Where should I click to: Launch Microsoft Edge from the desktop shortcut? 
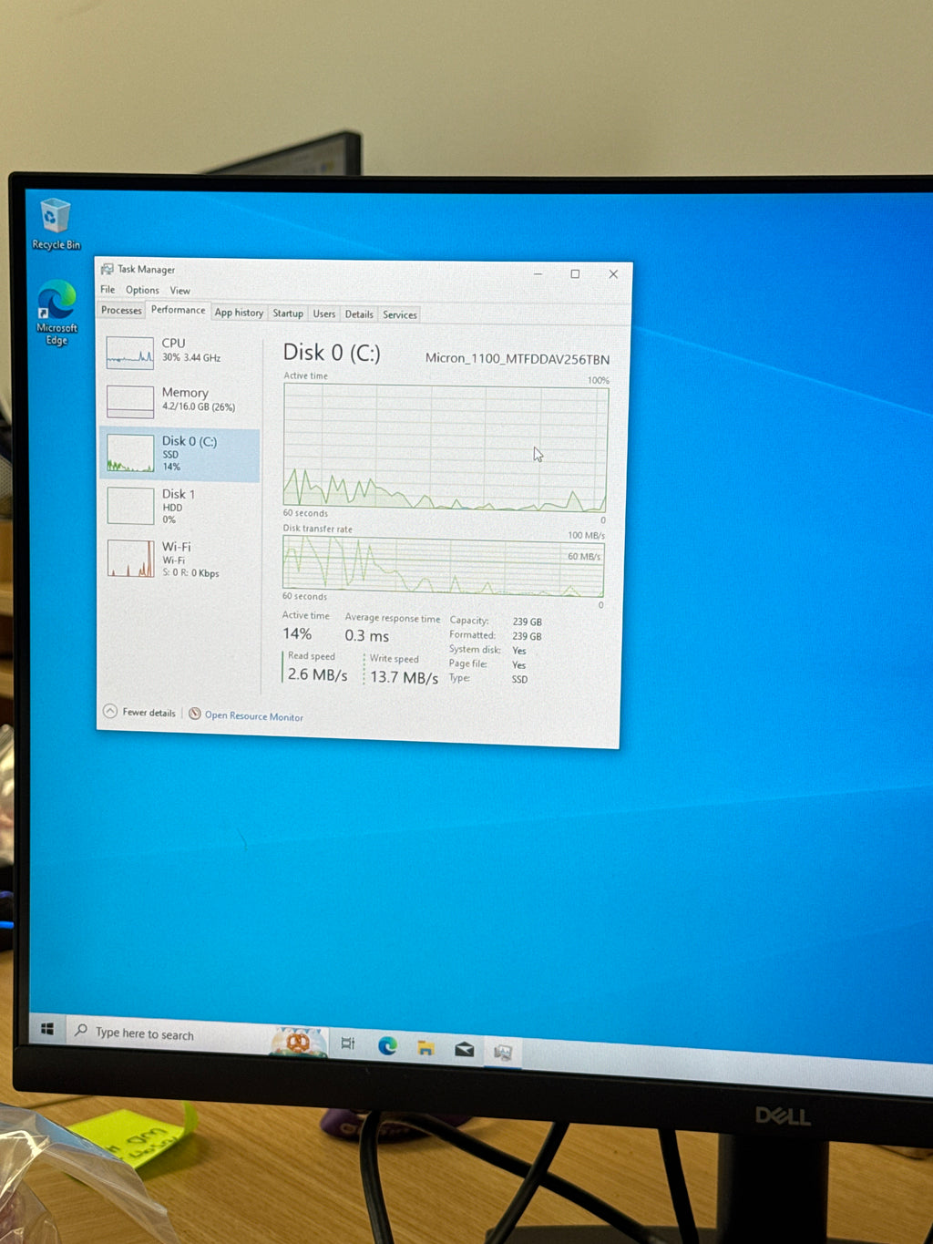[56, 313]
